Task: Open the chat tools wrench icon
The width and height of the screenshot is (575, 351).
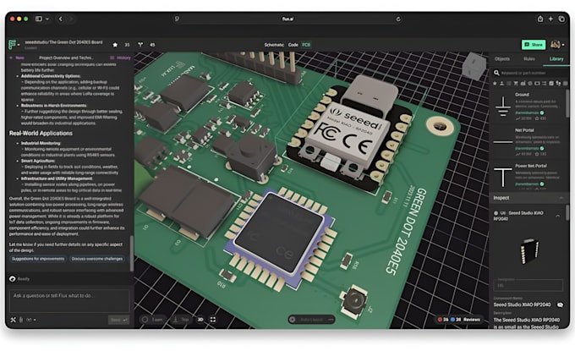Action: 14,321
